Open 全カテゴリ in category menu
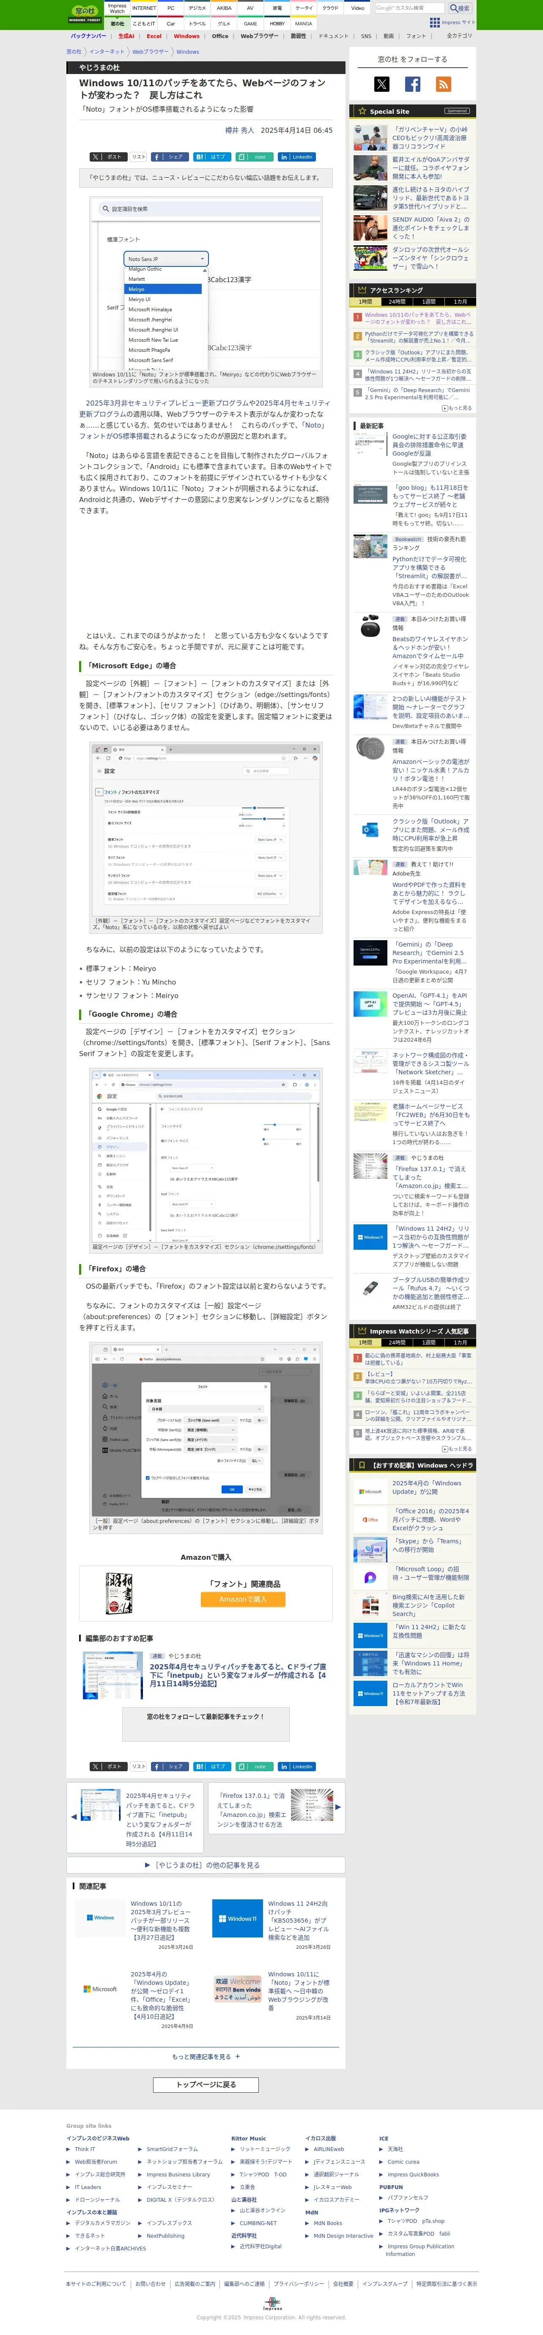This screenshot has height=2335, width=543. [x=460, y=36]
